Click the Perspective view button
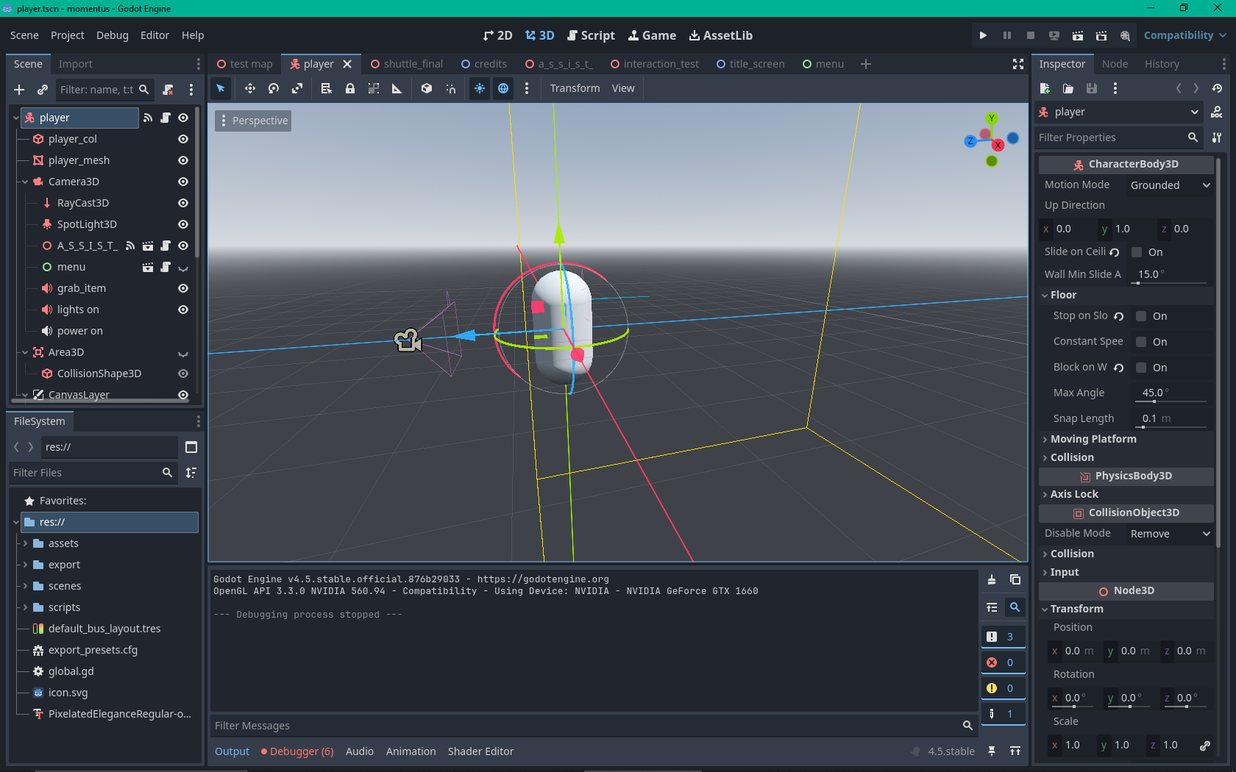The width and height of the screenshot is (1236, 772). coord(253,121)
